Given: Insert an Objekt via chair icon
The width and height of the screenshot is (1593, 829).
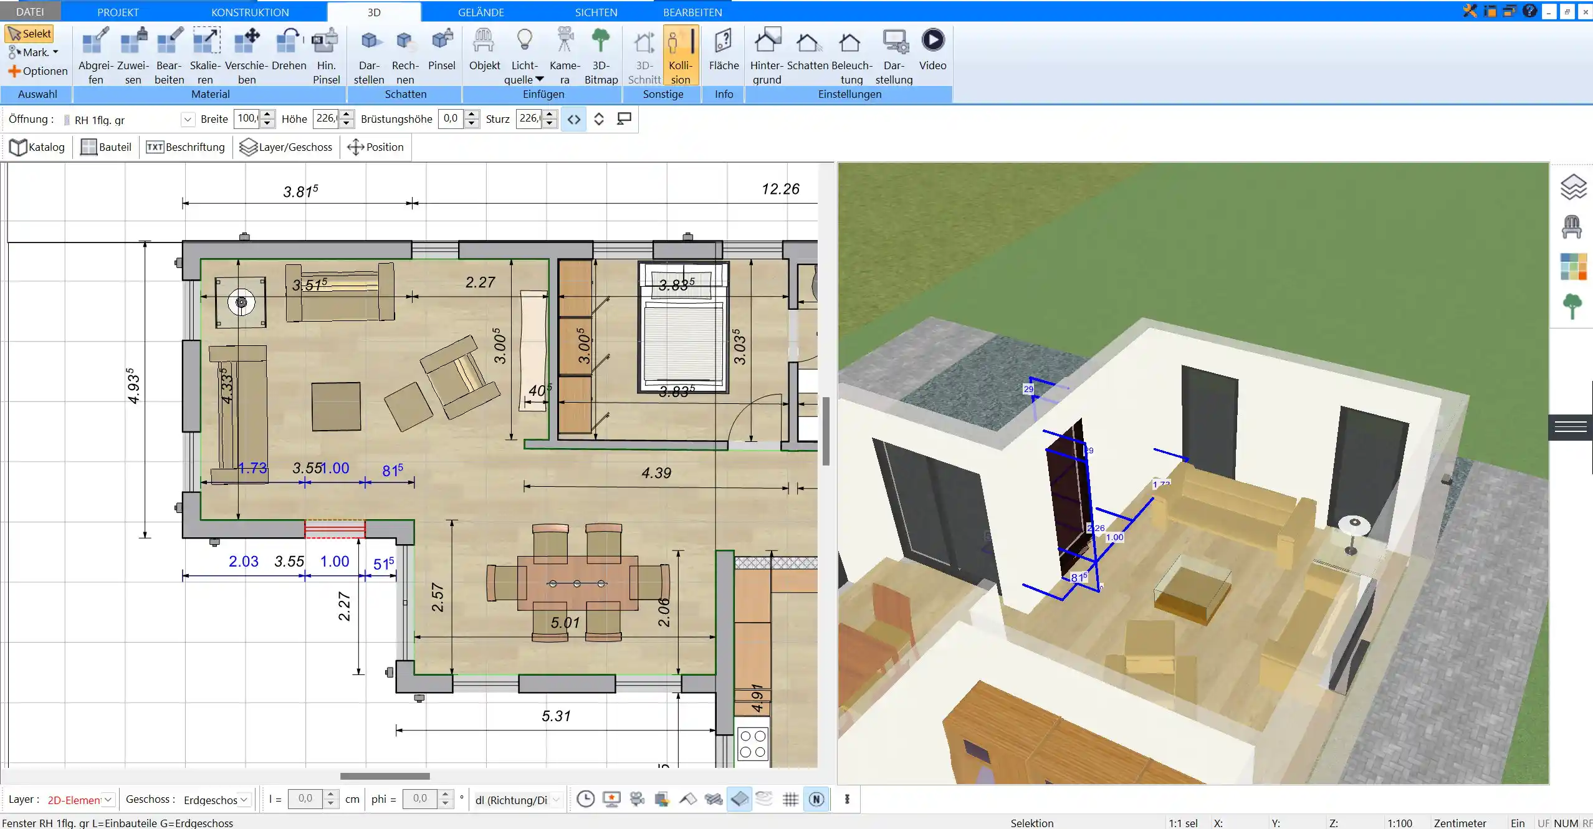Looking at the screenshot, I should click(484, 49).
